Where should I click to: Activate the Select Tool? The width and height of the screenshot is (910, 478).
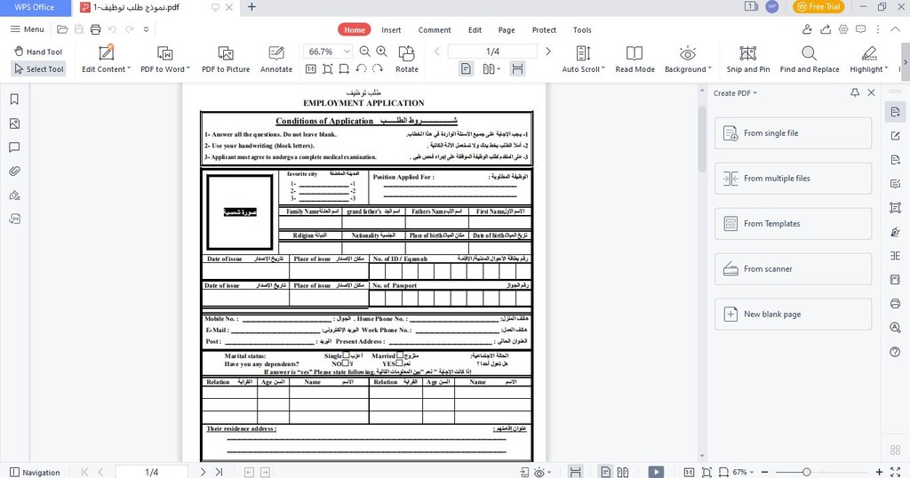[38, 69]
